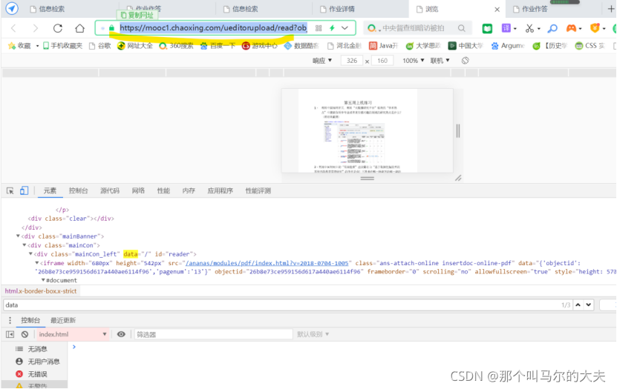This screenshot has width=617, height=389.
Task: Open the green book reader extension
Action: tap(487, 28)
